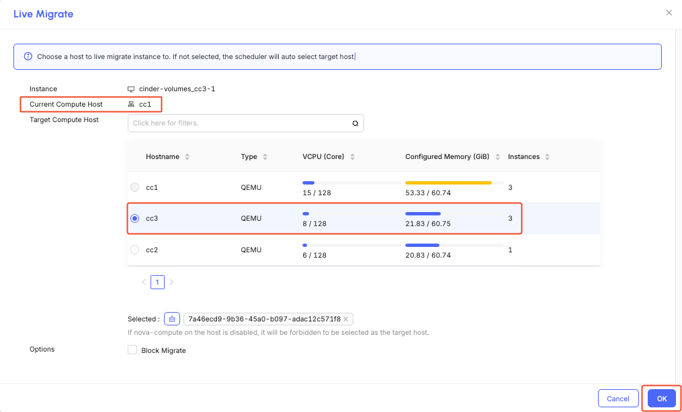The height and width of the screenshot is (412, 682).
Task: Click the Target Compute Host filter field
Action: pos(246,123)
